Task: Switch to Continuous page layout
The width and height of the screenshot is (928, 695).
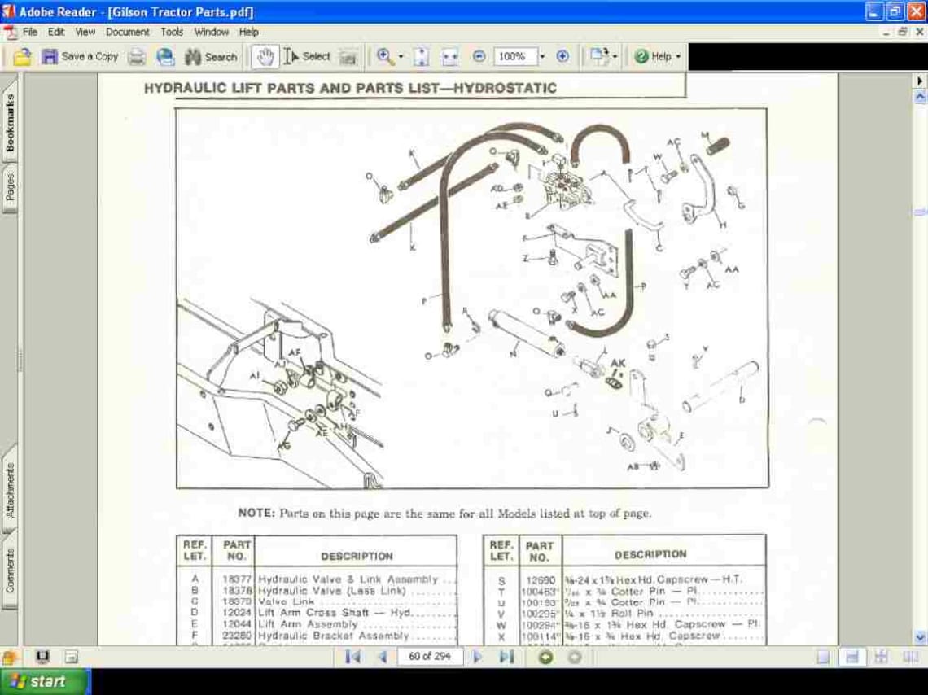Action: tap(852, 657)
